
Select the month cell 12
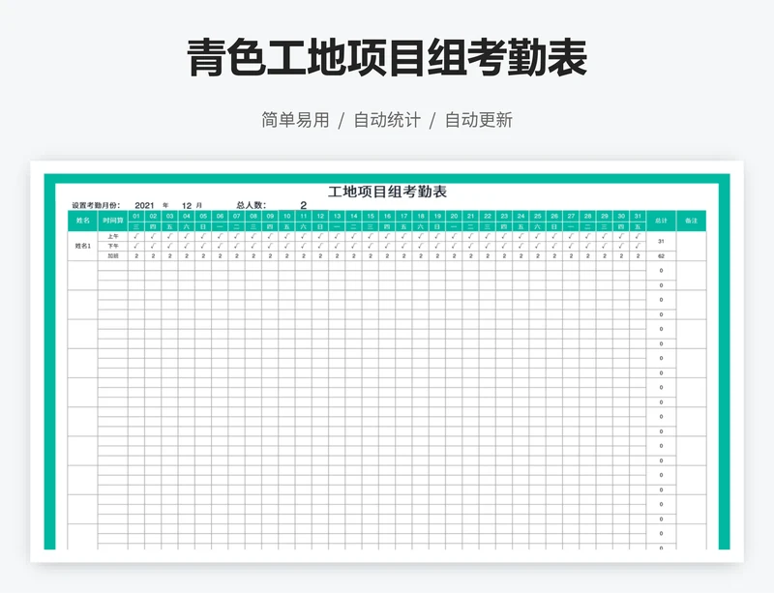(187, 205)
